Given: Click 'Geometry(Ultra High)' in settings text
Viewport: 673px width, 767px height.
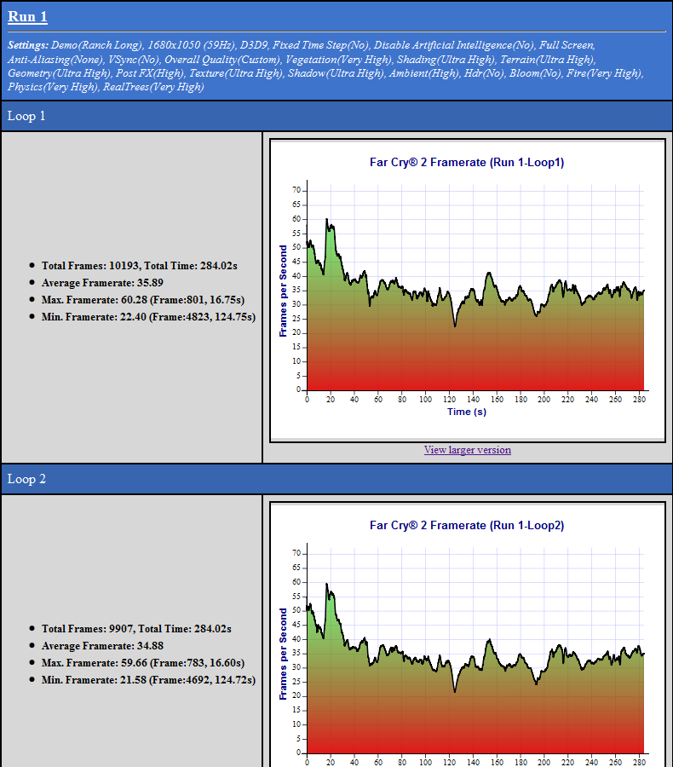Looking at the screenshot, I should pos(59,73).
